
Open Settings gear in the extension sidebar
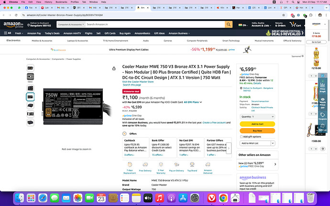point(323,127)
